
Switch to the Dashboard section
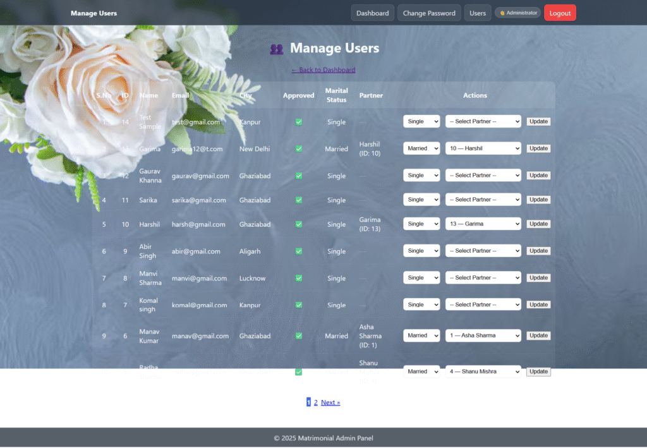point(372,12)
